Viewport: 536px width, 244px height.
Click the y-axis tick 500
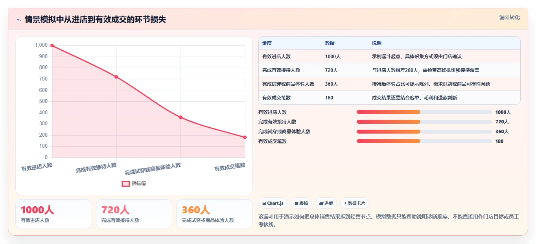click(x=43, y=101)
